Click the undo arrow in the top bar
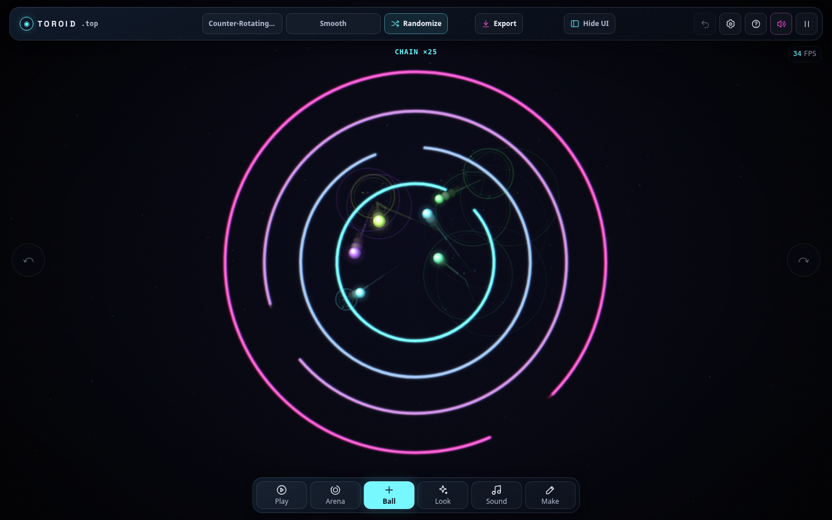Screen dimensions: 832x520 [705, 24]
